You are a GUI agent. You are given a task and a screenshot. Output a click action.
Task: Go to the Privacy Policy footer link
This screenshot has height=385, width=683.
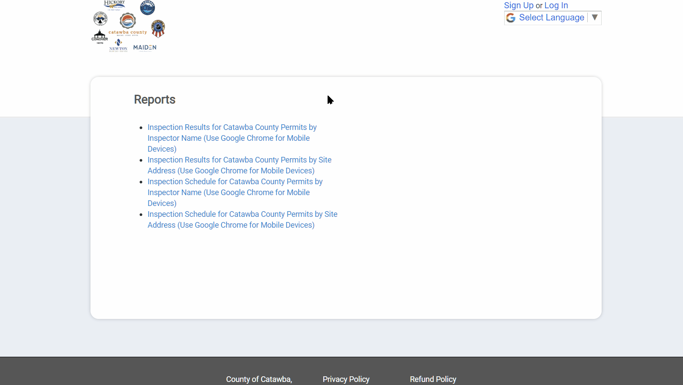click(346, 379)
